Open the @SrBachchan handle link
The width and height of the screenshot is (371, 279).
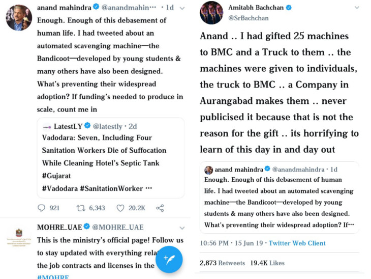pyautogui.click(x=249, y=18)
